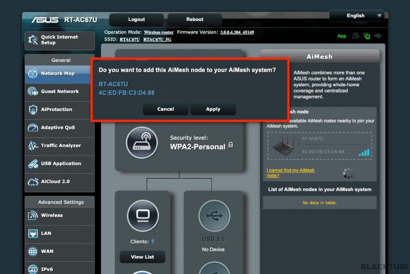Click the WPA2-Personal lock icon

231,145
